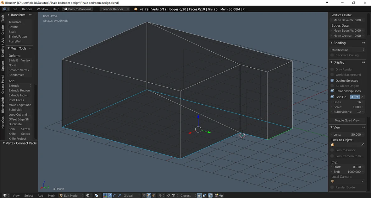Screen dimensions: 371x198
Task: Select the translate manipulator arrow icon
Action: [110, 195]
